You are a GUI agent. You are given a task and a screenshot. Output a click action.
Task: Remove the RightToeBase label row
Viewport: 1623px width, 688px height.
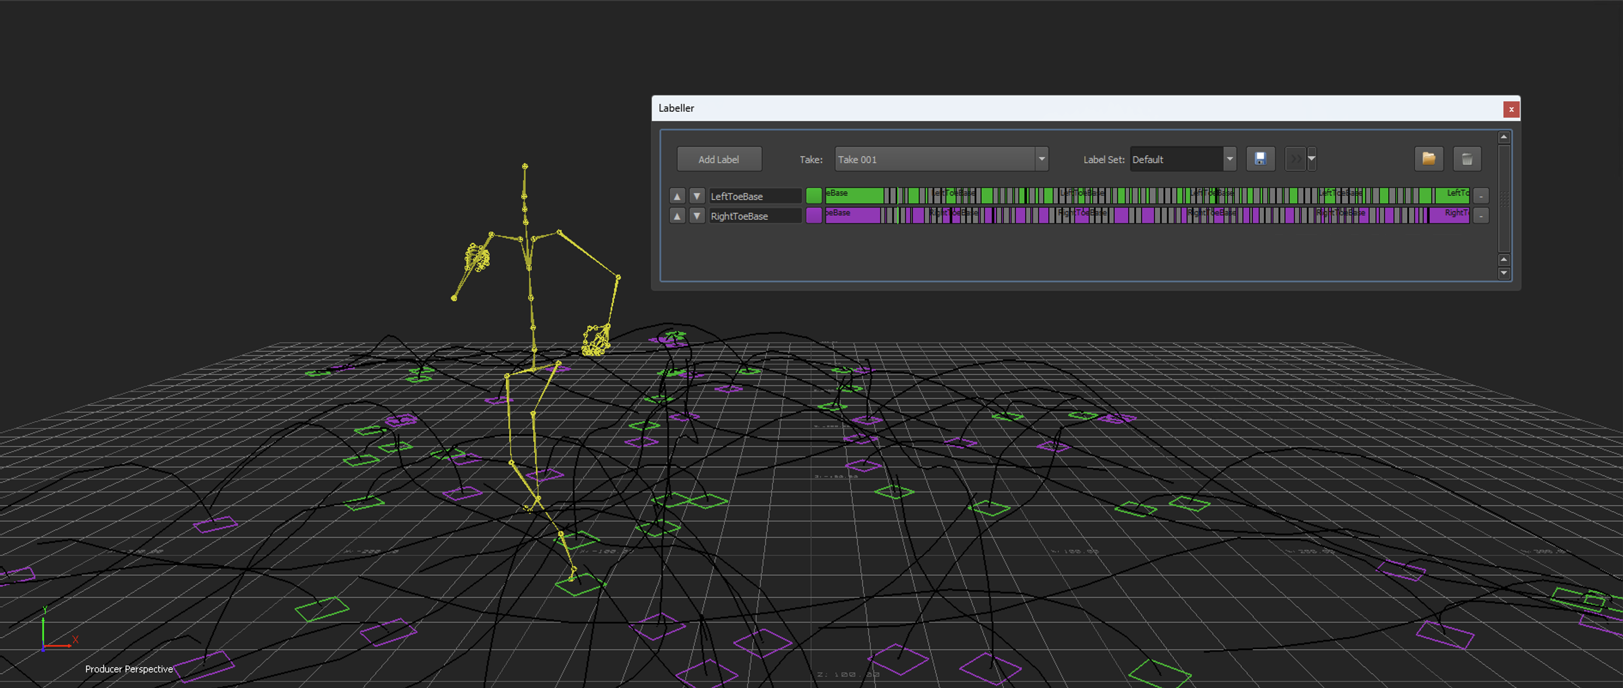point(1480,216)
